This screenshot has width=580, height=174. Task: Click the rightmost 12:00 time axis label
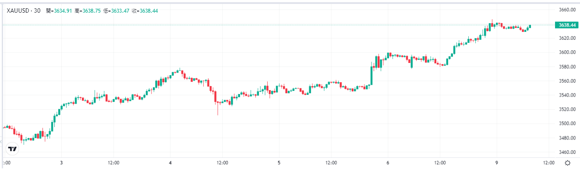click(x=548, y=163)
